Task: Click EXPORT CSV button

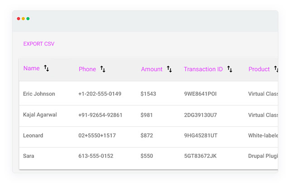Action: [39, 44]
